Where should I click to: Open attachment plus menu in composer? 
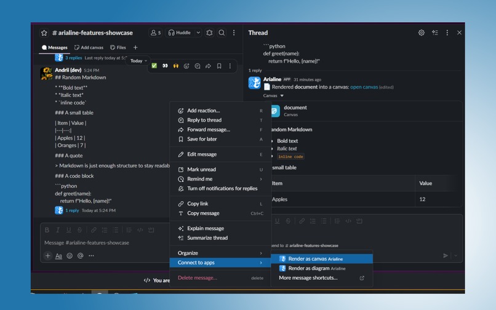pyautogui.click(x=48, y=256)
